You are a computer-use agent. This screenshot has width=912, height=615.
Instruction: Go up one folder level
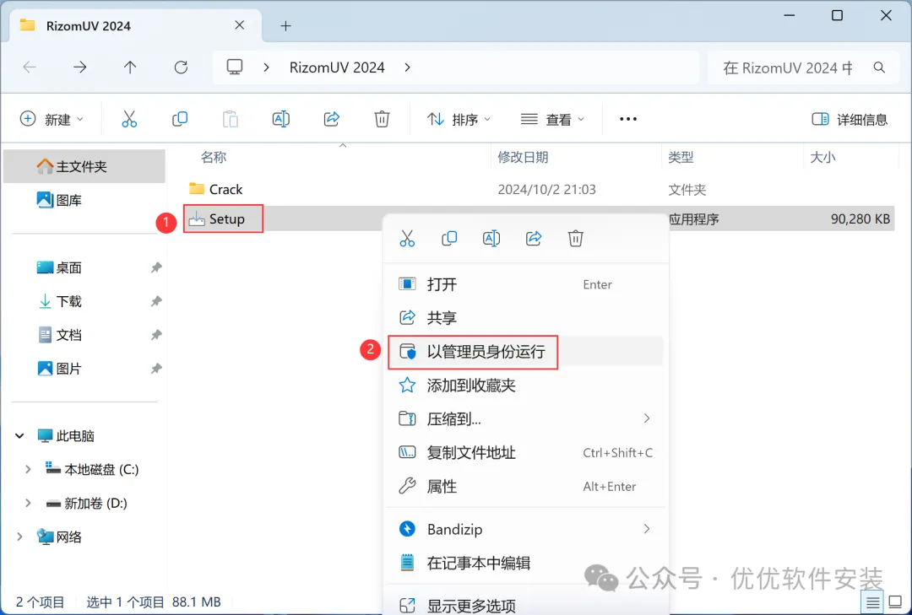point(130,67)
